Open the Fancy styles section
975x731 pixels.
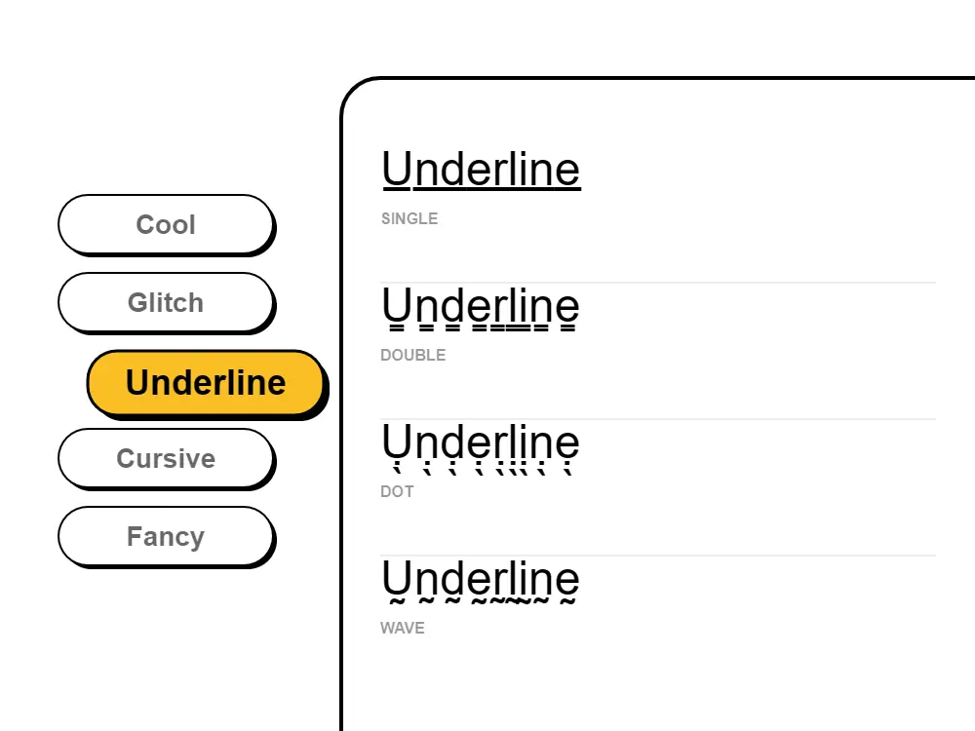click(x=167, y=536)
